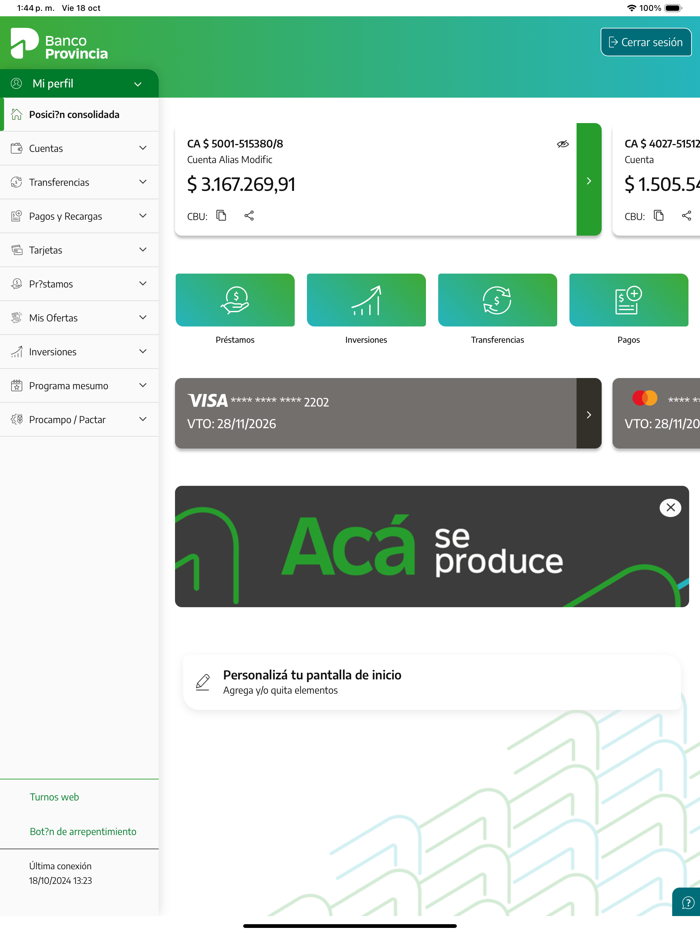This screenshot has width=700, height=933.
Task: Expand the Procampo / Pactar chevron
Action: pos(143,419)
